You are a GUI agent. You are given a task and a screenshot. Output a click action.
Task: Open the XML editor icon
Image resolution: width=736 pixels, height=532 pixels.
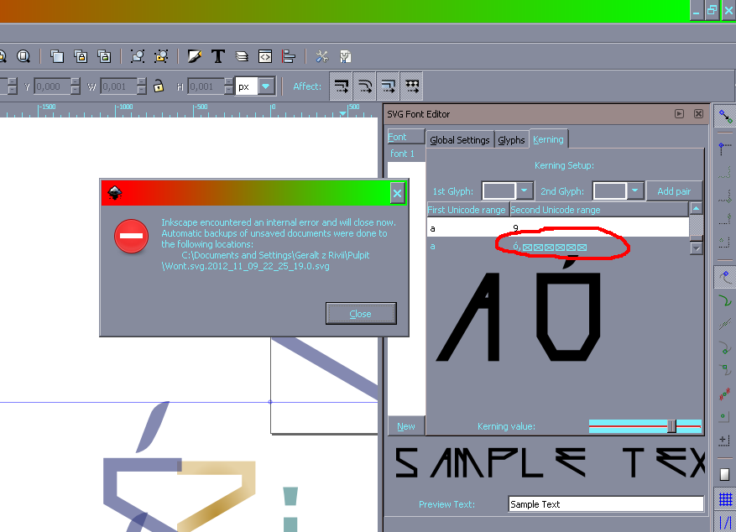point(264,56)
